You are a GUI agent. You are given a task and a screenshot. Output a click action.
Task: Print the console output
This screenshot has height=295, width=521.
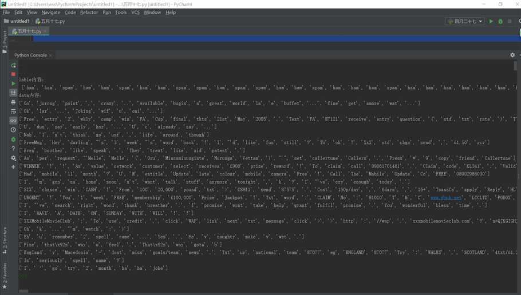click(x=13, y=102)
